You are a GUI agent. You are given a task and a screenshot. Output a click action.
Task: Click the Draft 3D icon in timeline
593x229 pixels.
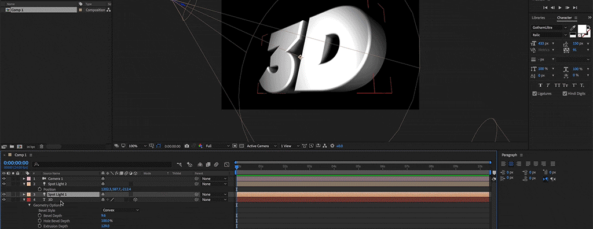(x=189, y=165)
